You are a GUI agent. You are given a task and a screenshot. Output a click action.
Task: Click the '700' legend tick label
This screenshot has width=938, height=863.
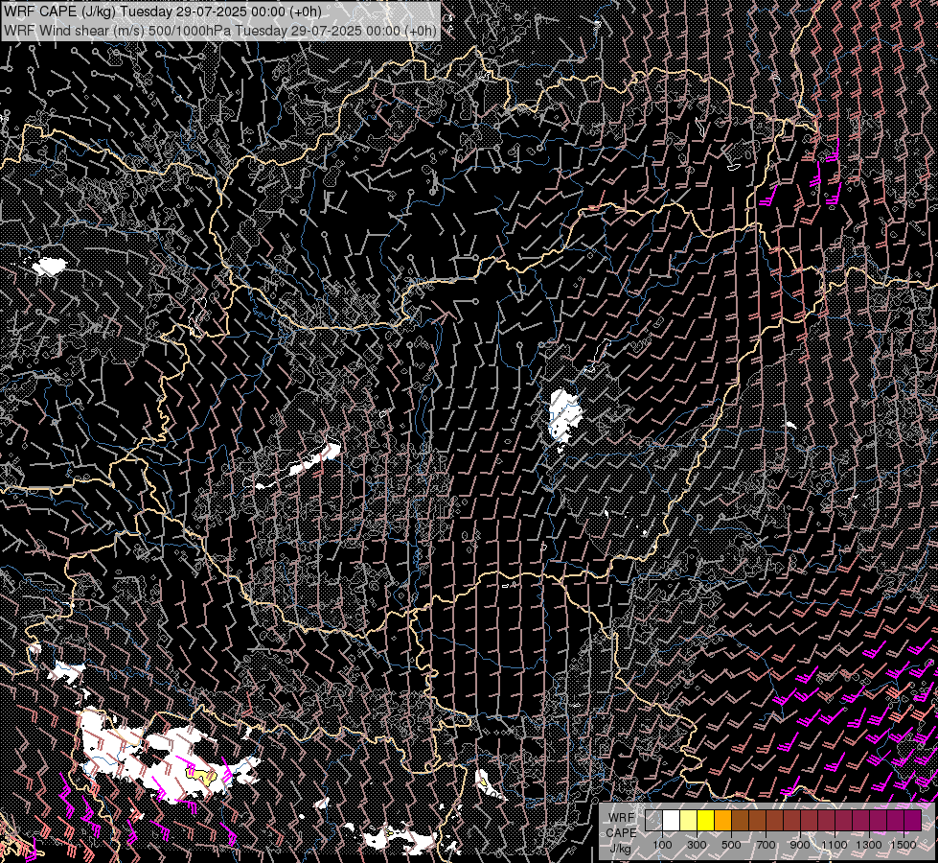pyautogui.click(x=766, y=845)
